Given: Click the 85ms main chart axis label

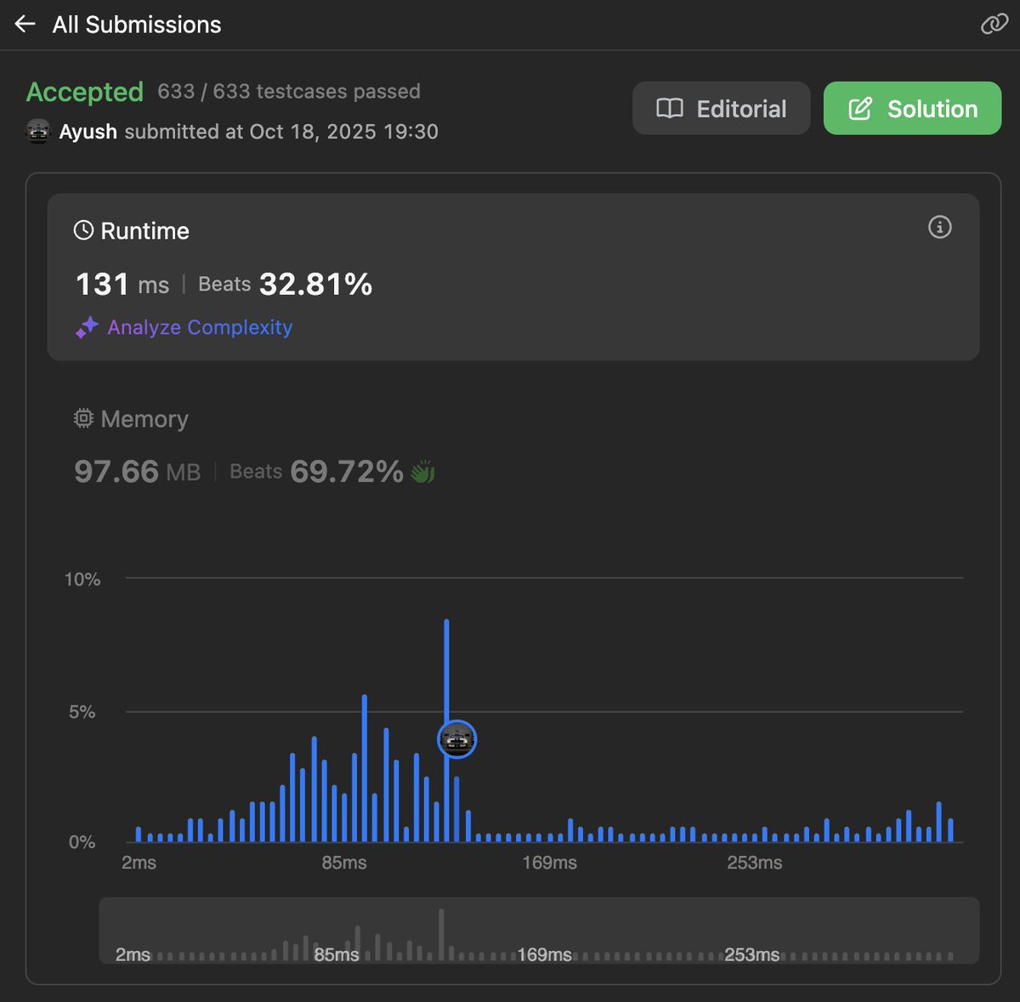Looking at the screenshot, I should tap(344, 863).
